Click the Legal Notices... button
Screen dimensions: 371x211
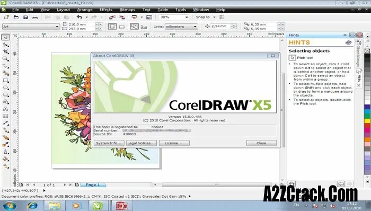tap(142, 143)
